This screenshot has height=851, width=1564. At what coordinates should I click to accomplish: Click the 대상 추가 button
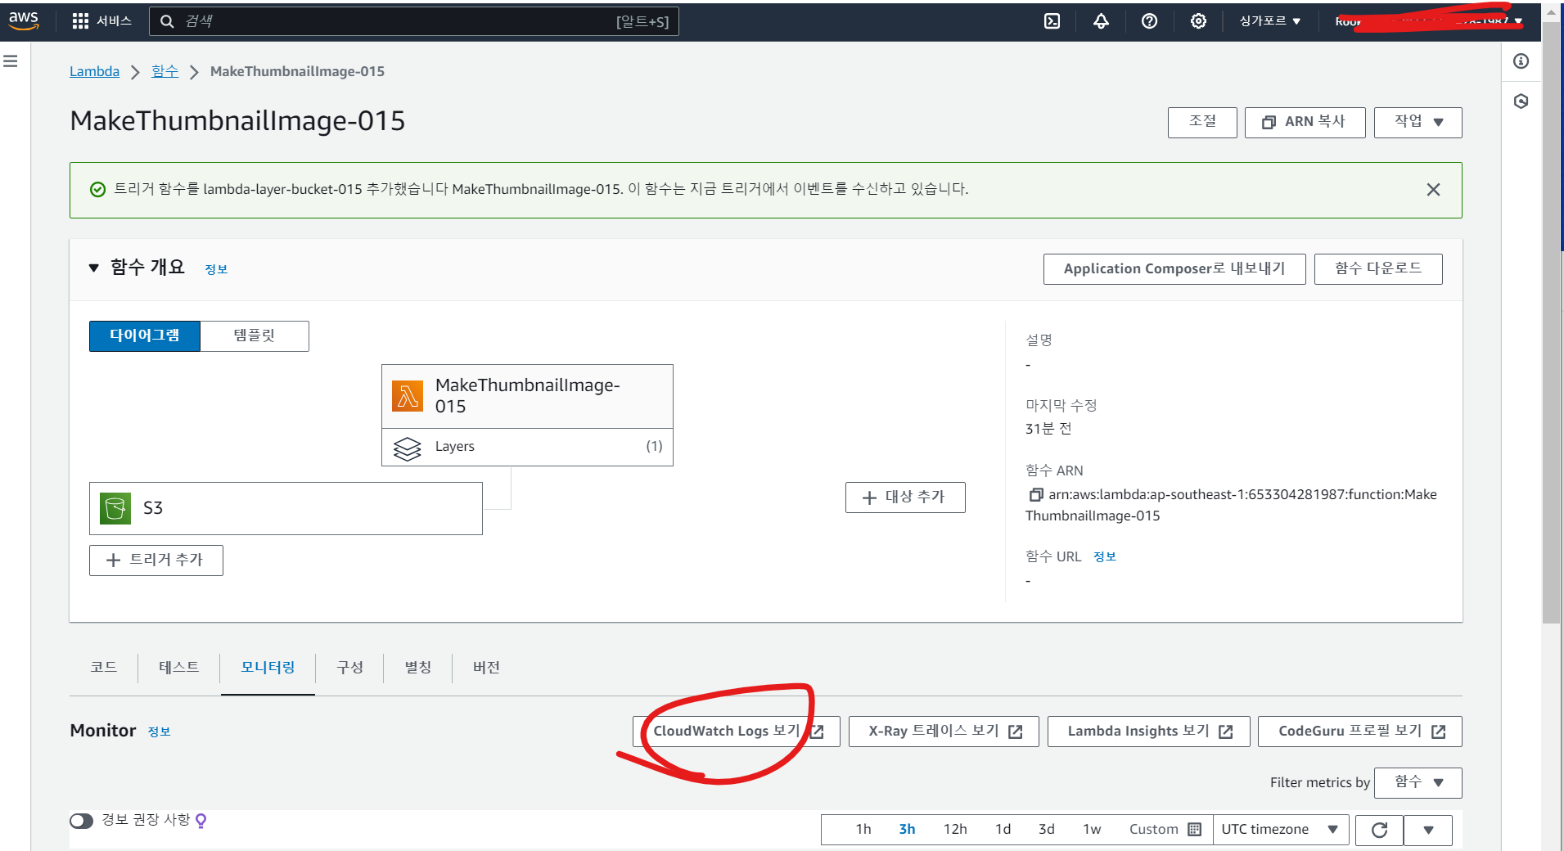point(905,498)
